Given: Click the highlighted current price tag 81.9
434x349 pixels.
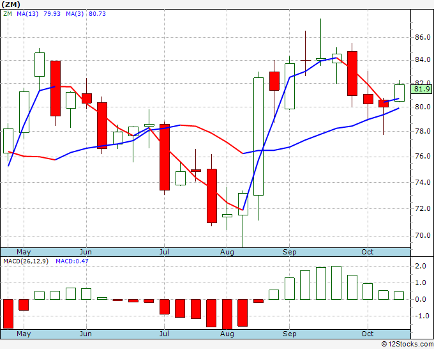Looking at the screenshot, I should pos(422,89).
